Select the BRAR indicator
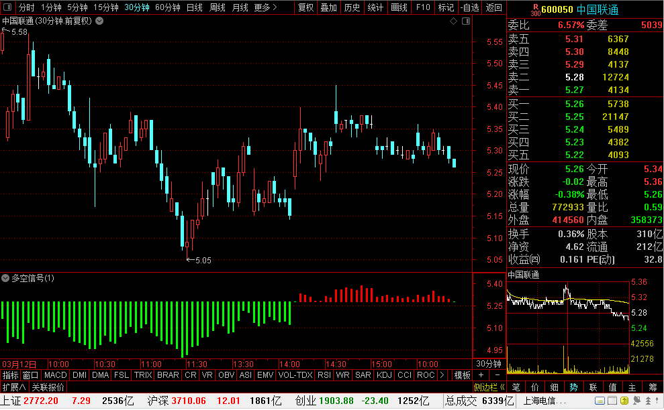The height and width of the screenshot is (410, 664). tap(168, 375)
